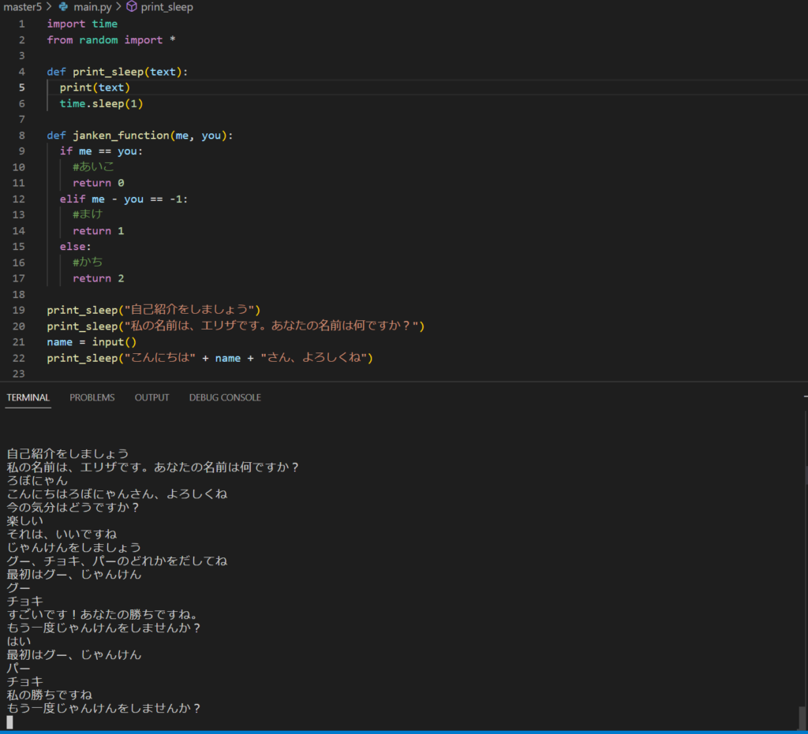The width and height of the screenshot is (808, 734).
Task: Click line number 4 in the gutter
Action: (21, 72)
